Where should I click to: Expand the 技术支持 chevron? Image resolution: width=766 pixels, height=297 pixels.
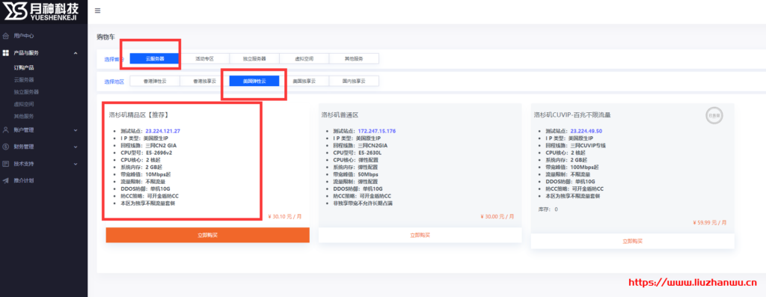pos(76,164)
